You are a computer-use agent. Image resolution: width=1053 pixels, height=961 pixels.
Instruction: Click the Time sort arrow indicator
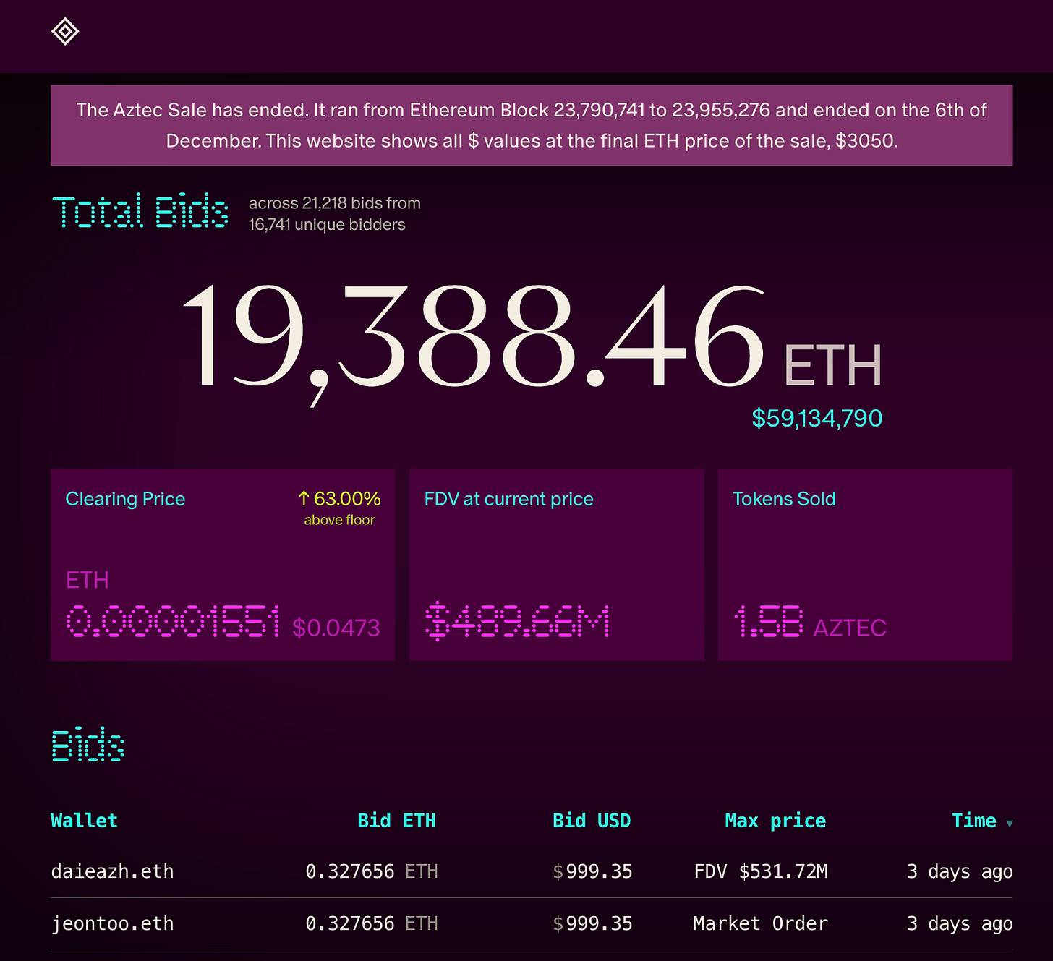click(x=1010, y=824)
